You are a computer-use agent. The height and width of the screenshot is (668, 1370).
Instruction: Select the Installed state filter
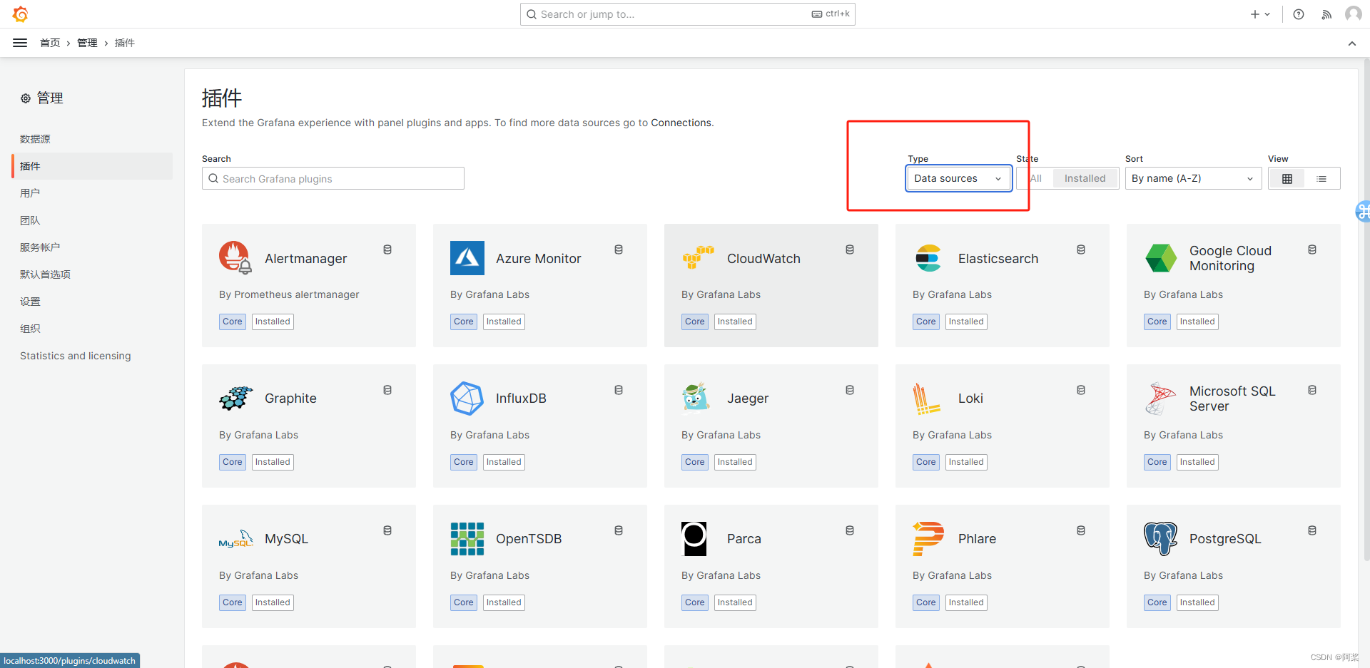tap(1085, 178)
